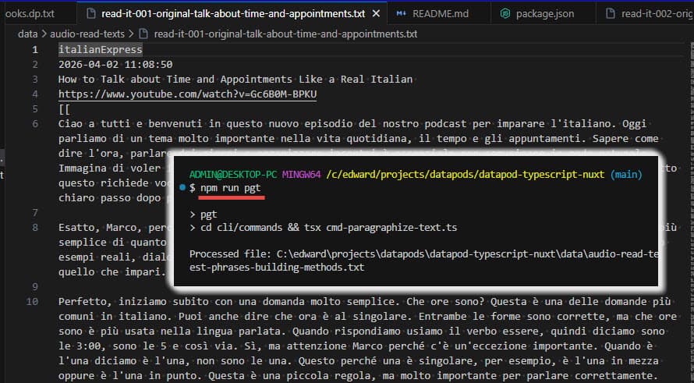The height and width of the screenshot is (383, 694).
Task: Close the read-it-001 editor tab
Action: tap(376, 14)
